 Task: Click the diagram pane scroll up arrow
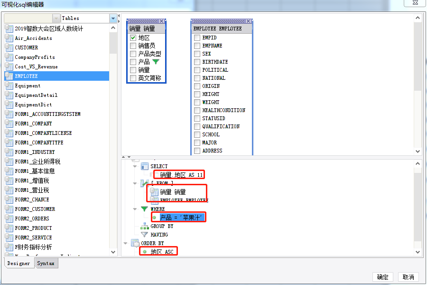tap(418, 18)
